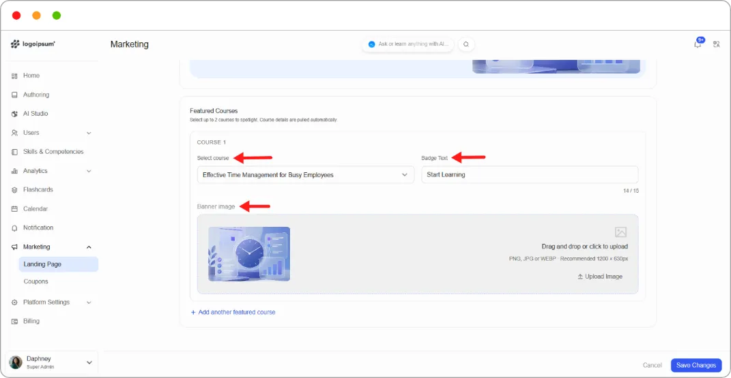Click the Users sidebar icon

coord(14,133)
